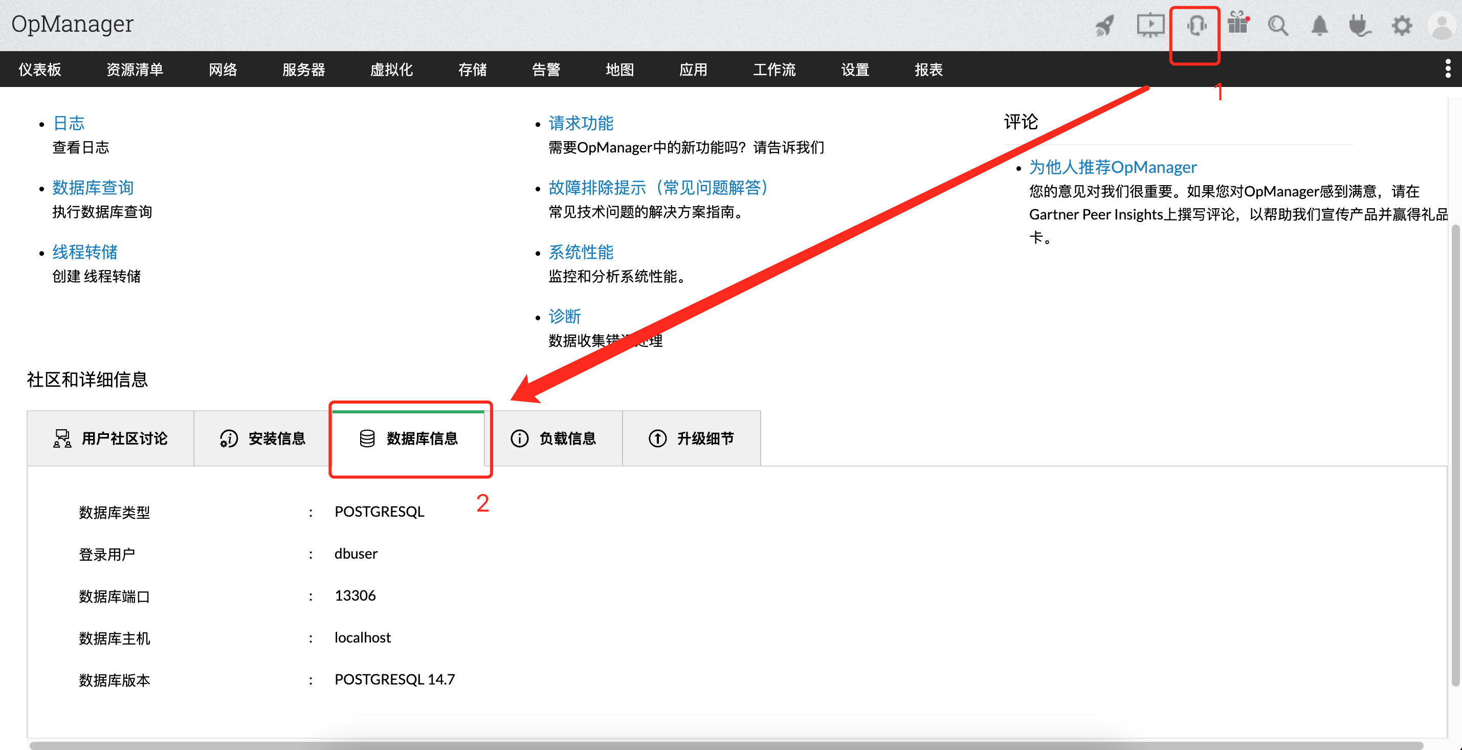Open the 网络 menu

point(223,69)
